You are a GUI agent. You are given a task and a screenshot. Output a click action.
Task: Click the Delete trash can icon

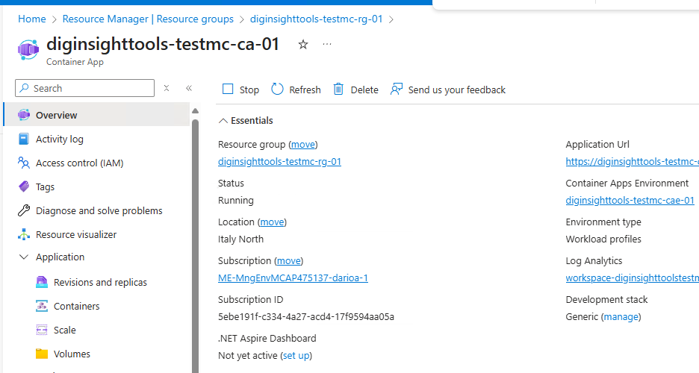[x=338, y=90]
